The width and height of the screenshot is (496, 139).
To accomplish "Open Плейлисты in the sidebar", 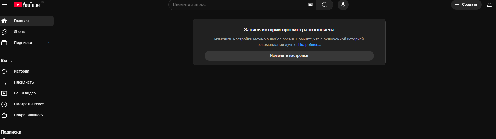I will (27, 82).
